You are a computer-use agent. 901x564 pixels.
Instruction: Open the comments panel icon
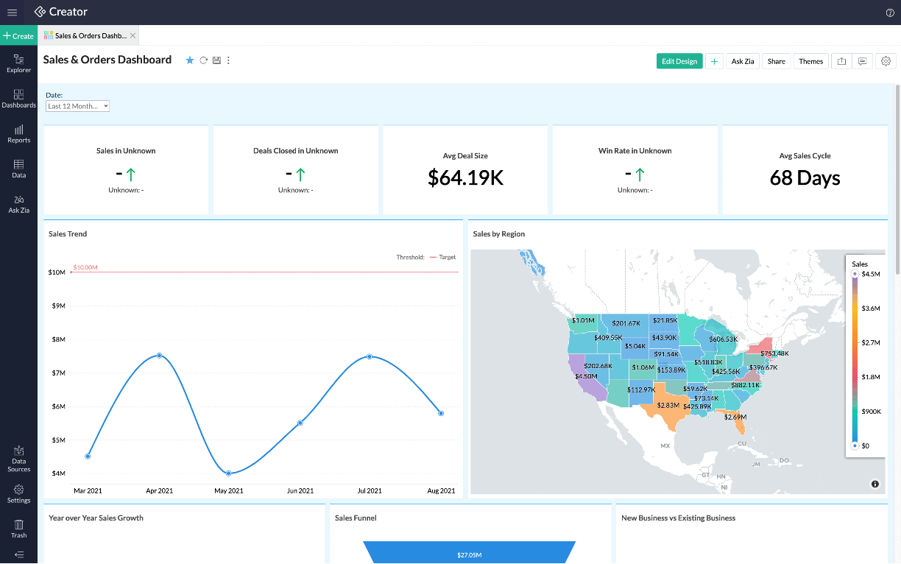[863, 61]
